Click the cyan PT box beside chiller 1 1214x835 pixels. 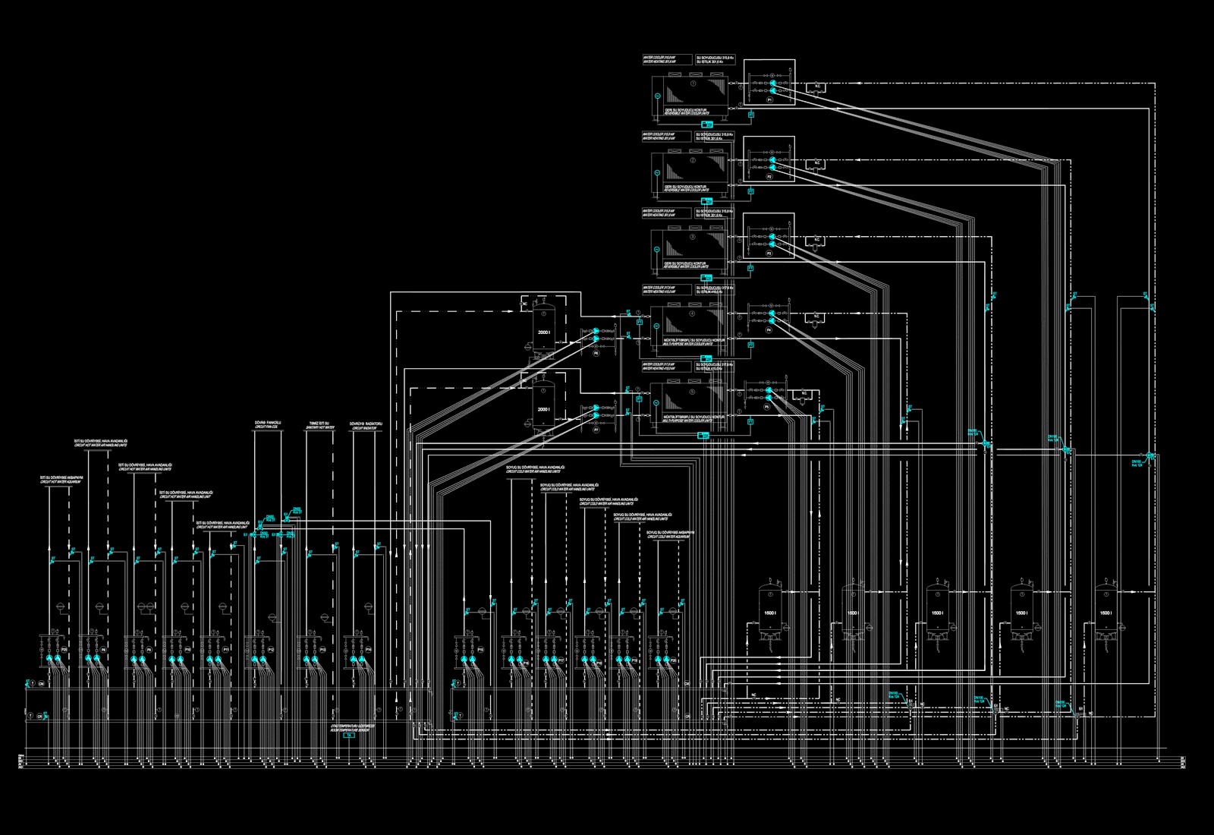tap(750, 115)
